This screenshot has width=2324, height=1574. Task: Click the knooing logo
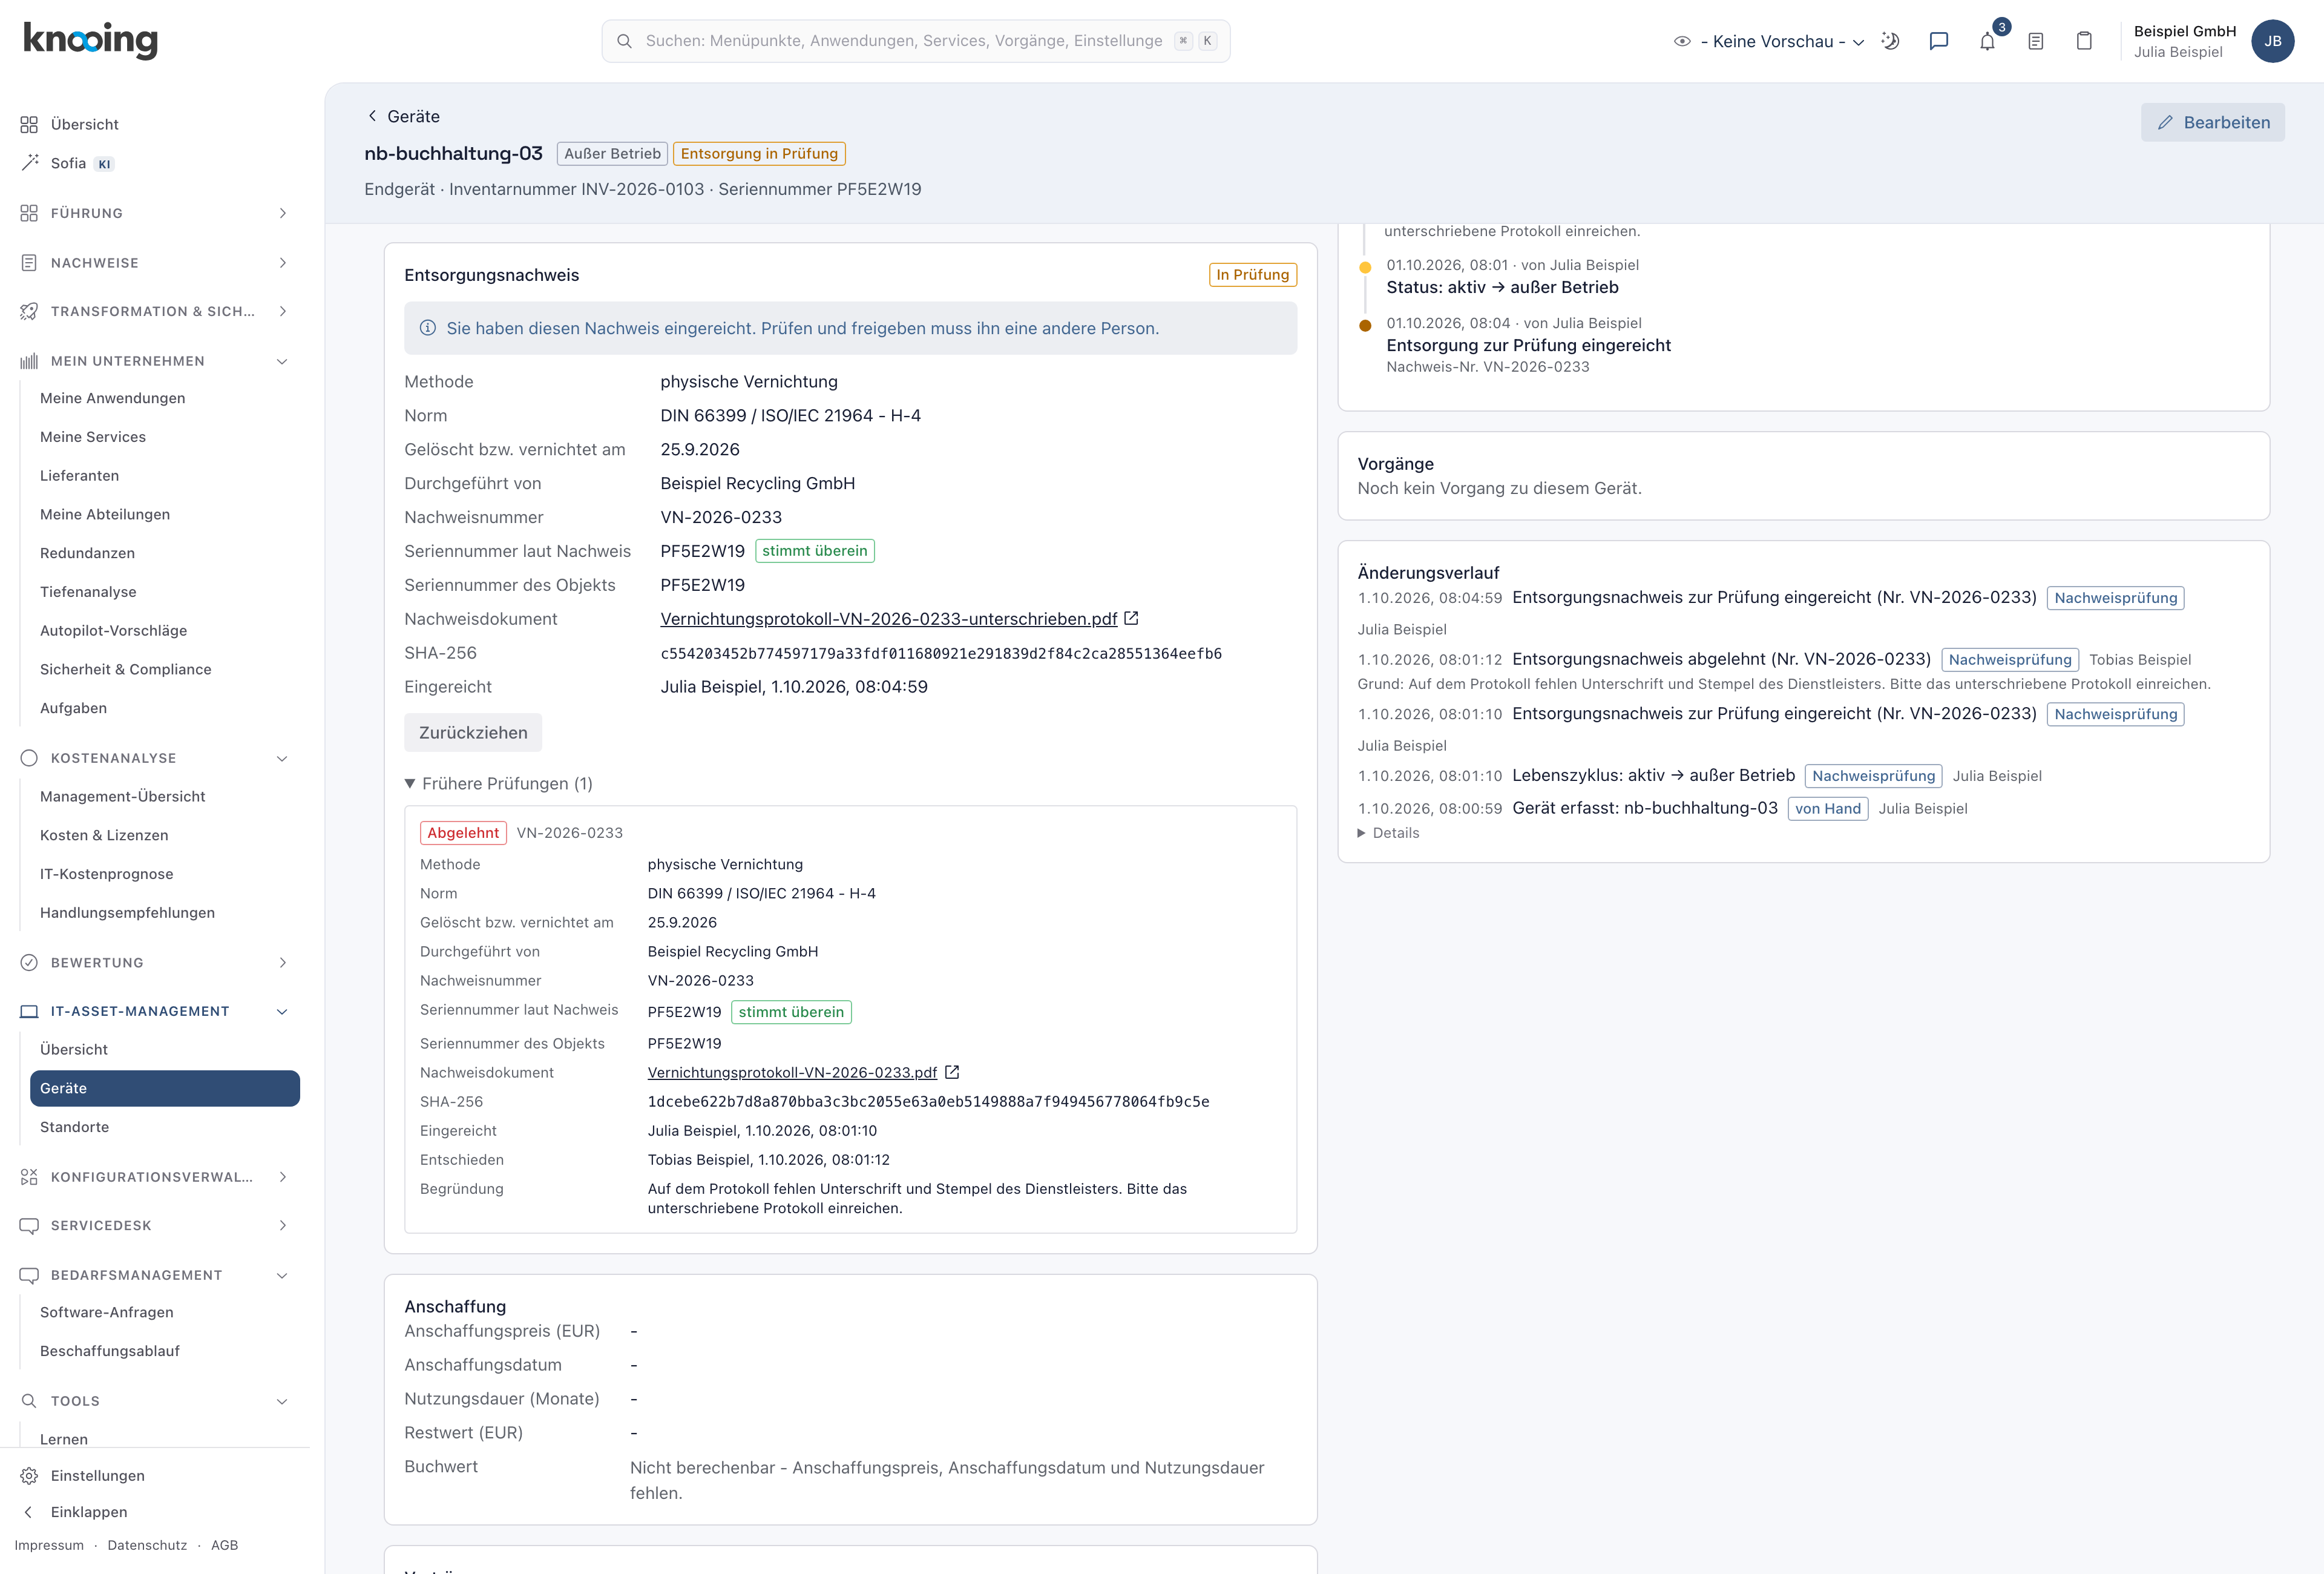coord(90,40)
